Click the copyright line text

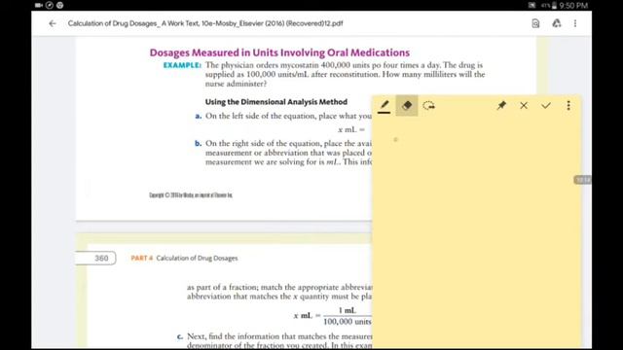191,194
